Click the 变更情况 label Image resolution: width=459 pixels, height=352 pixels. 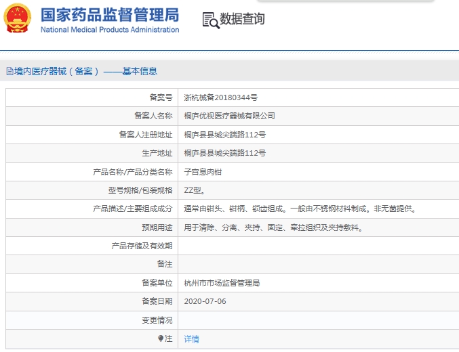[157, 320]
